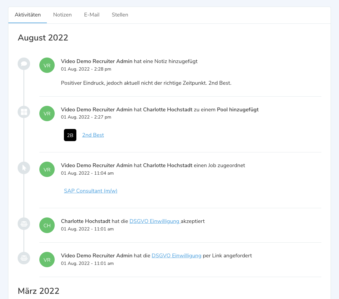Follow DSGVO Einwilligung link in angefordert entry
The height and width of the screenshot is (299, 339).
click(176, 256)
